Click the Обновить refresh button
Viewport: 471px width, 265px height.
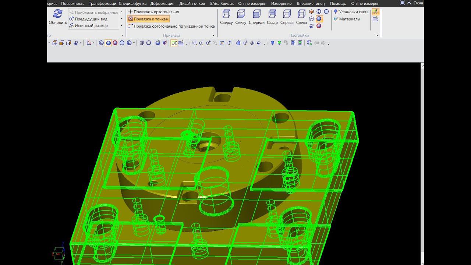pyautogui.click(x=58, y=17)
